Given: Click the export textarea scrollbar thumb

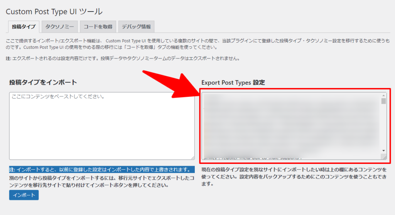Looking at the screenshot, I should pos(383,101).
